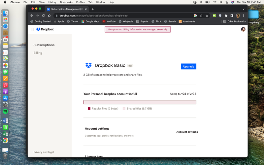Open a new browser tab
The height and width of the screenshot is (165, 264).
pyautogui.click(x=93, y=9)
